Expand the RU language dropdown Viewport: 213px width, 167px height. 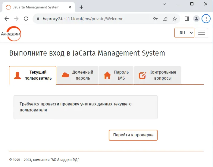point(184,33)
